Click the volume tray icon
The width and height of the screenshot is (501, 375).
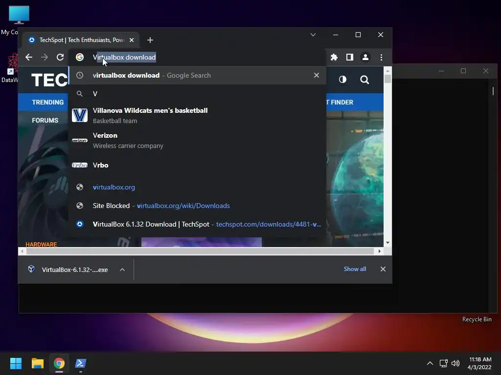(455, 363)
